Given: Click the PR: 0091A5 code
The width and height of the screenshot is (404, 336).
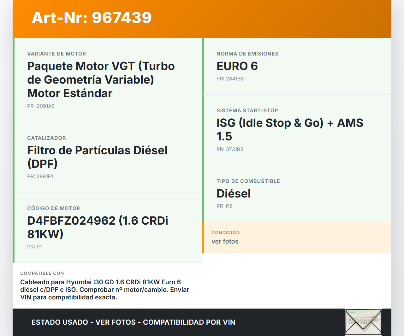Looking at the screenshot, I should coord(41,106).
